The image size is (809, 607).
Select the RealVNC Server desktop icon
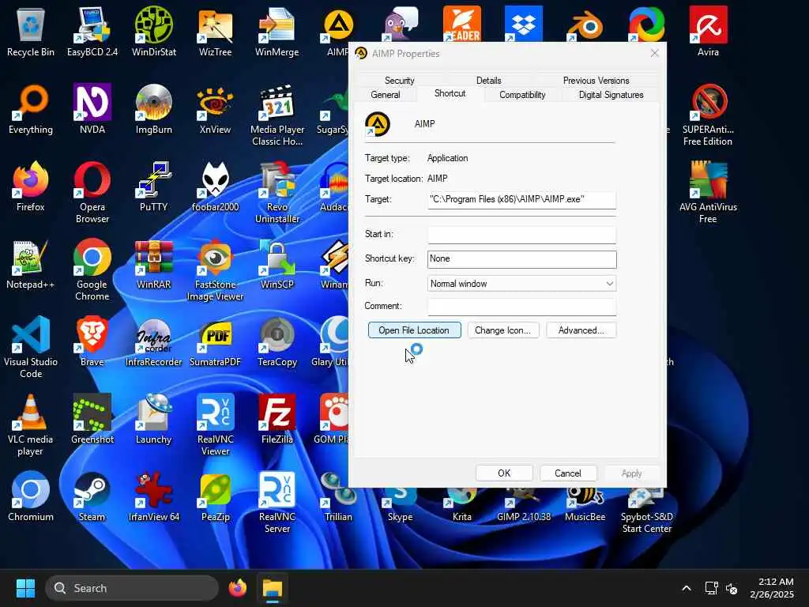(277, 503)
